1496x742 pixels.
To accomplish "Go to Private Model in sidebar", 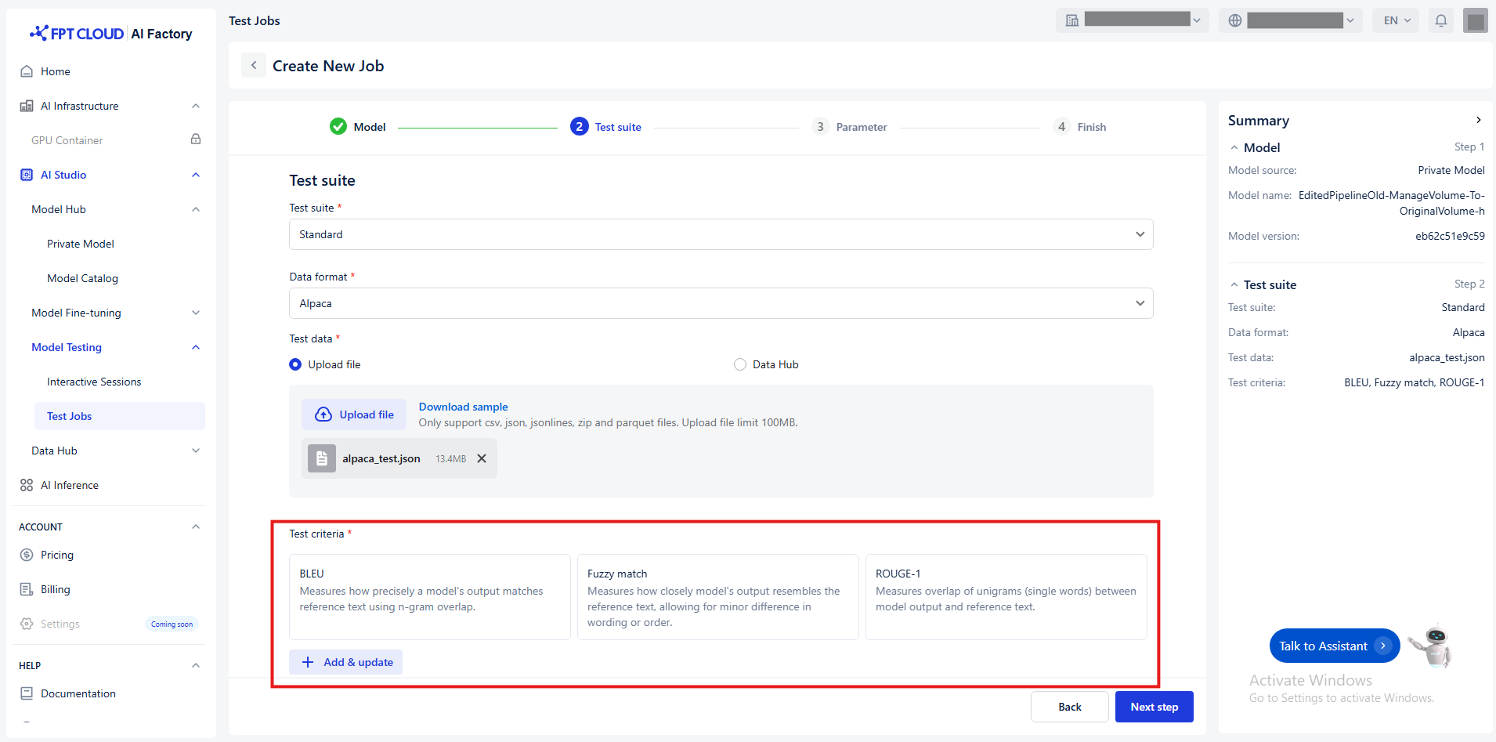I will click(x=81, y=244).
